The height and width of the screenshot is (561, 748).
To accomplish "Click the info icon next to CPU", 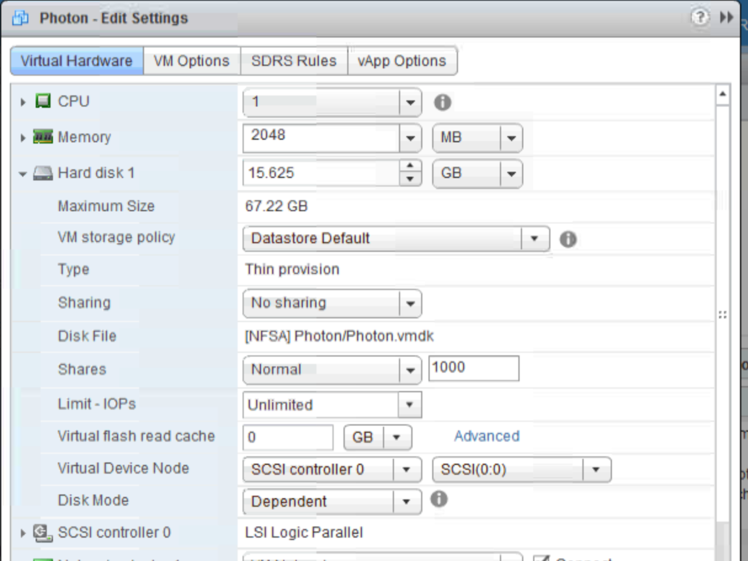I will (442, 102).
